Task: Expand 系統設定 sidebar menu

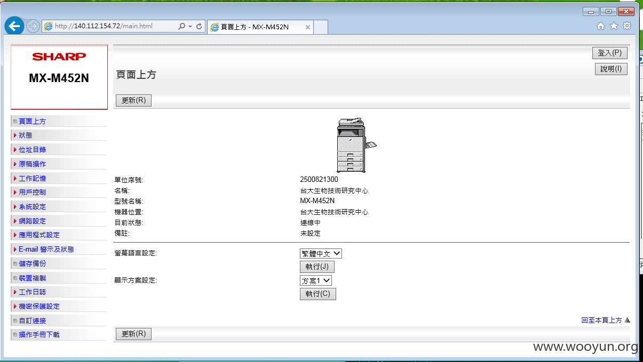Action: [x=32, y=207]
